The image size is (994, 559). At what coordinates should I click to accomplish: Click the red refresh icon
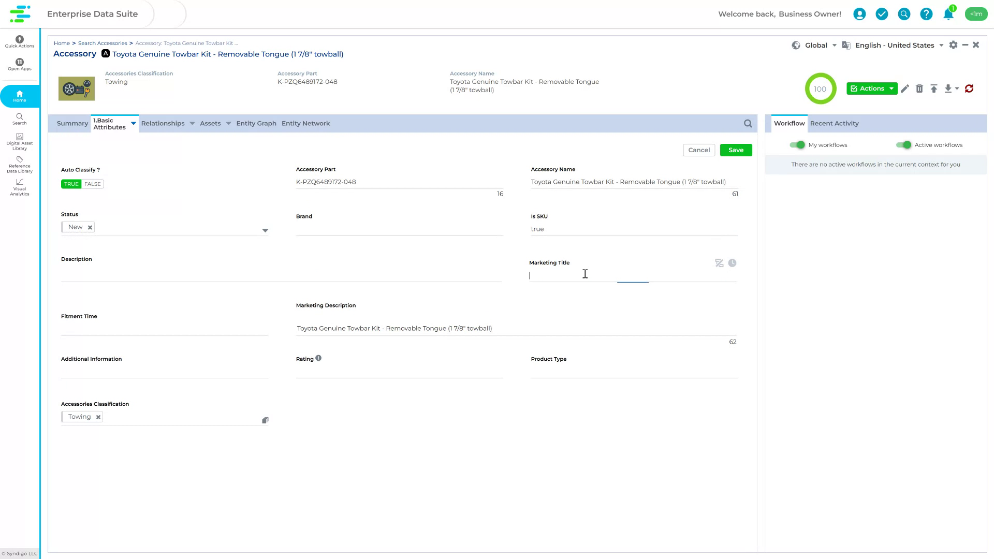pos(969,89)
